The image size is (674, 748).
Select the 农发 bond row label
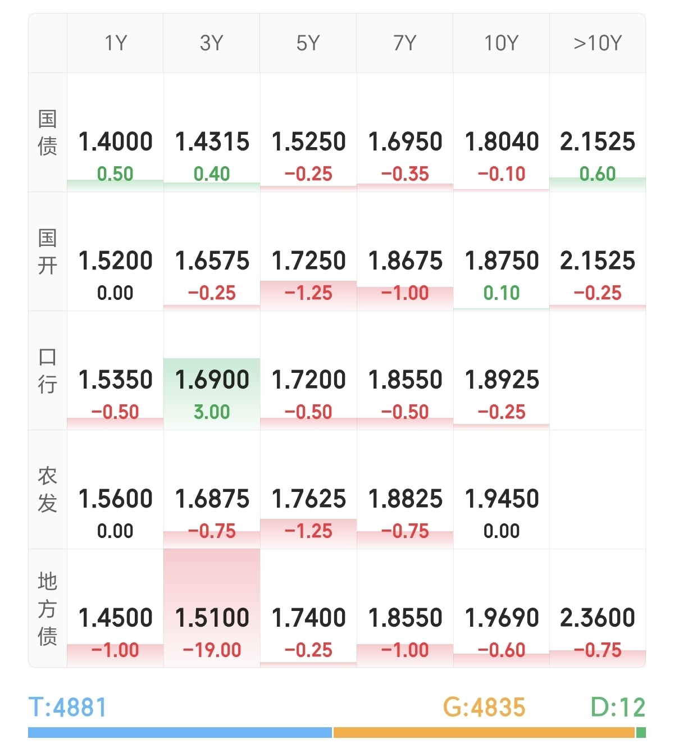48,490
